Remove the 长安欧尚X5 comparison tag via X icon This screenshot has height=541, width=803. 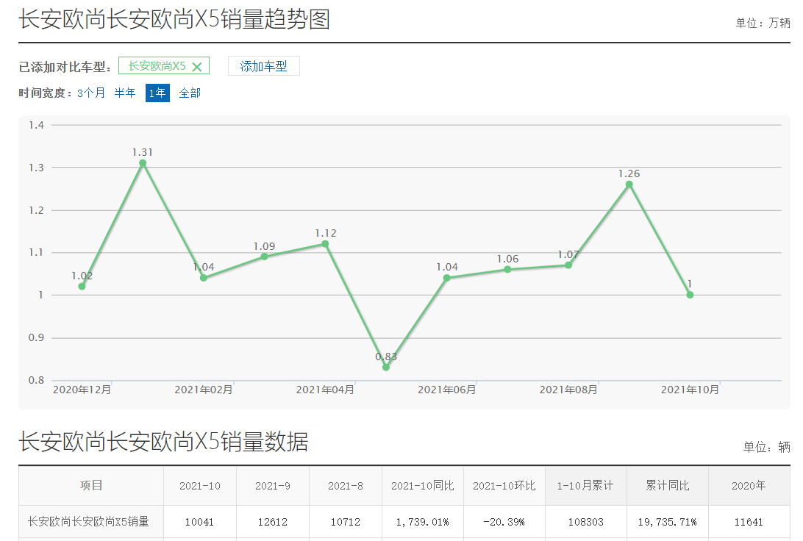[x=197, y=67]
